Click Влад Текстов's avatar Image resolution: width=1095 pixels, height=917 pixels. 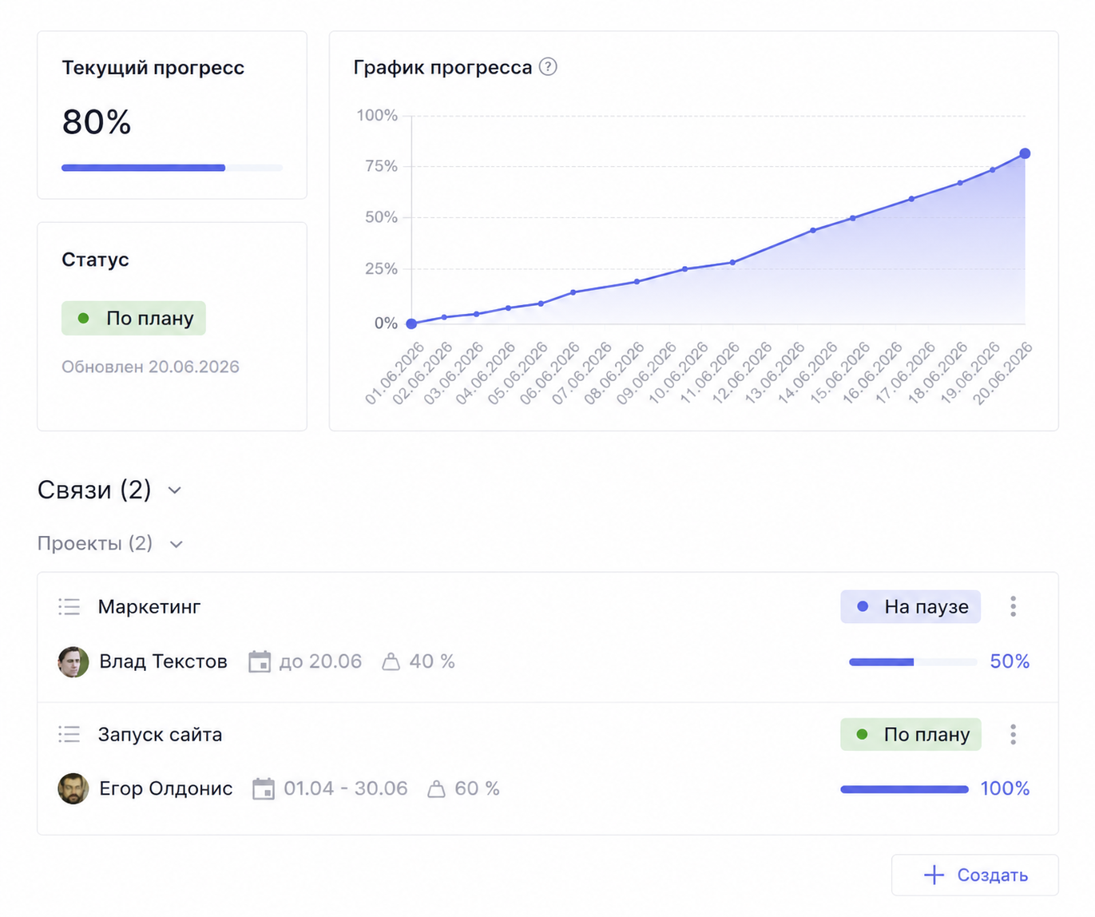[x=73, y=661]
